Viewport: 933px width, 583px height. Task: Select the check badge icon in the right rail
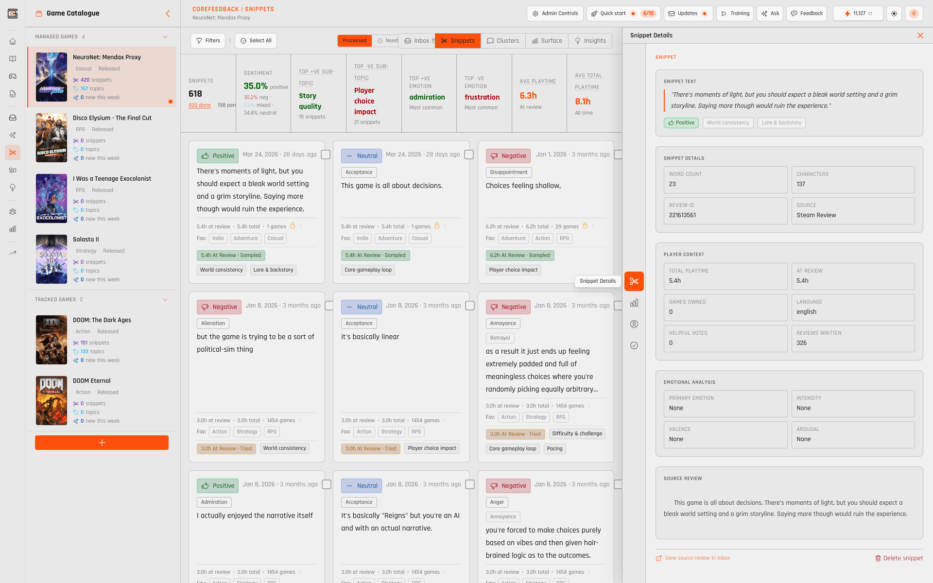coord(634,345)
